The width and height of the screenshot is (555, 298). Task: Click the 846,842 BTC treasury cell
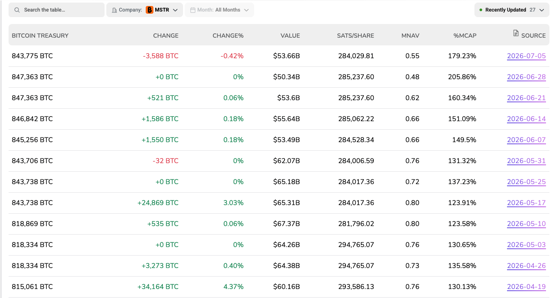click(x=33, y=119)
